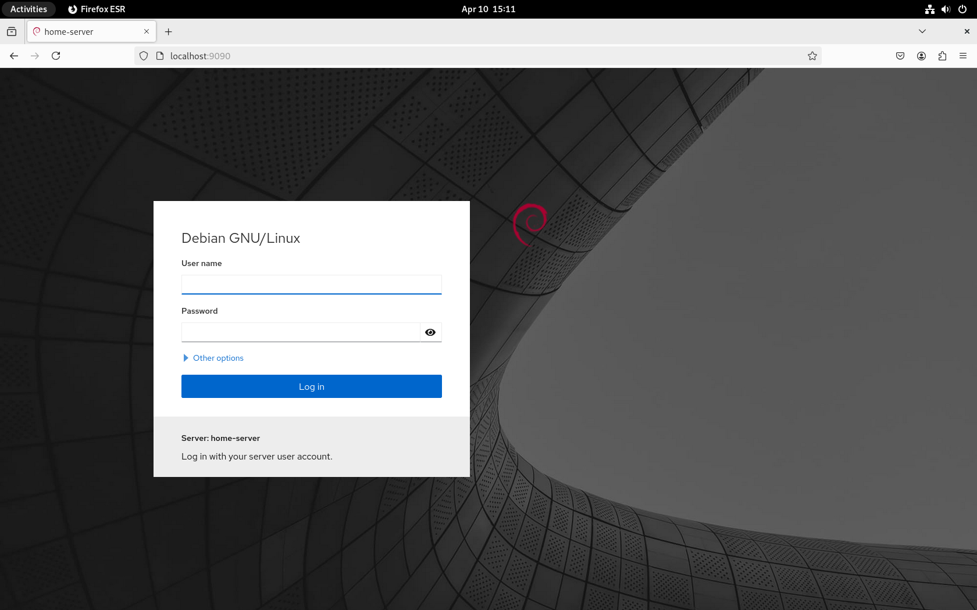Open the Firefox View icon
The image size is (977, 610).
[12, 31]
